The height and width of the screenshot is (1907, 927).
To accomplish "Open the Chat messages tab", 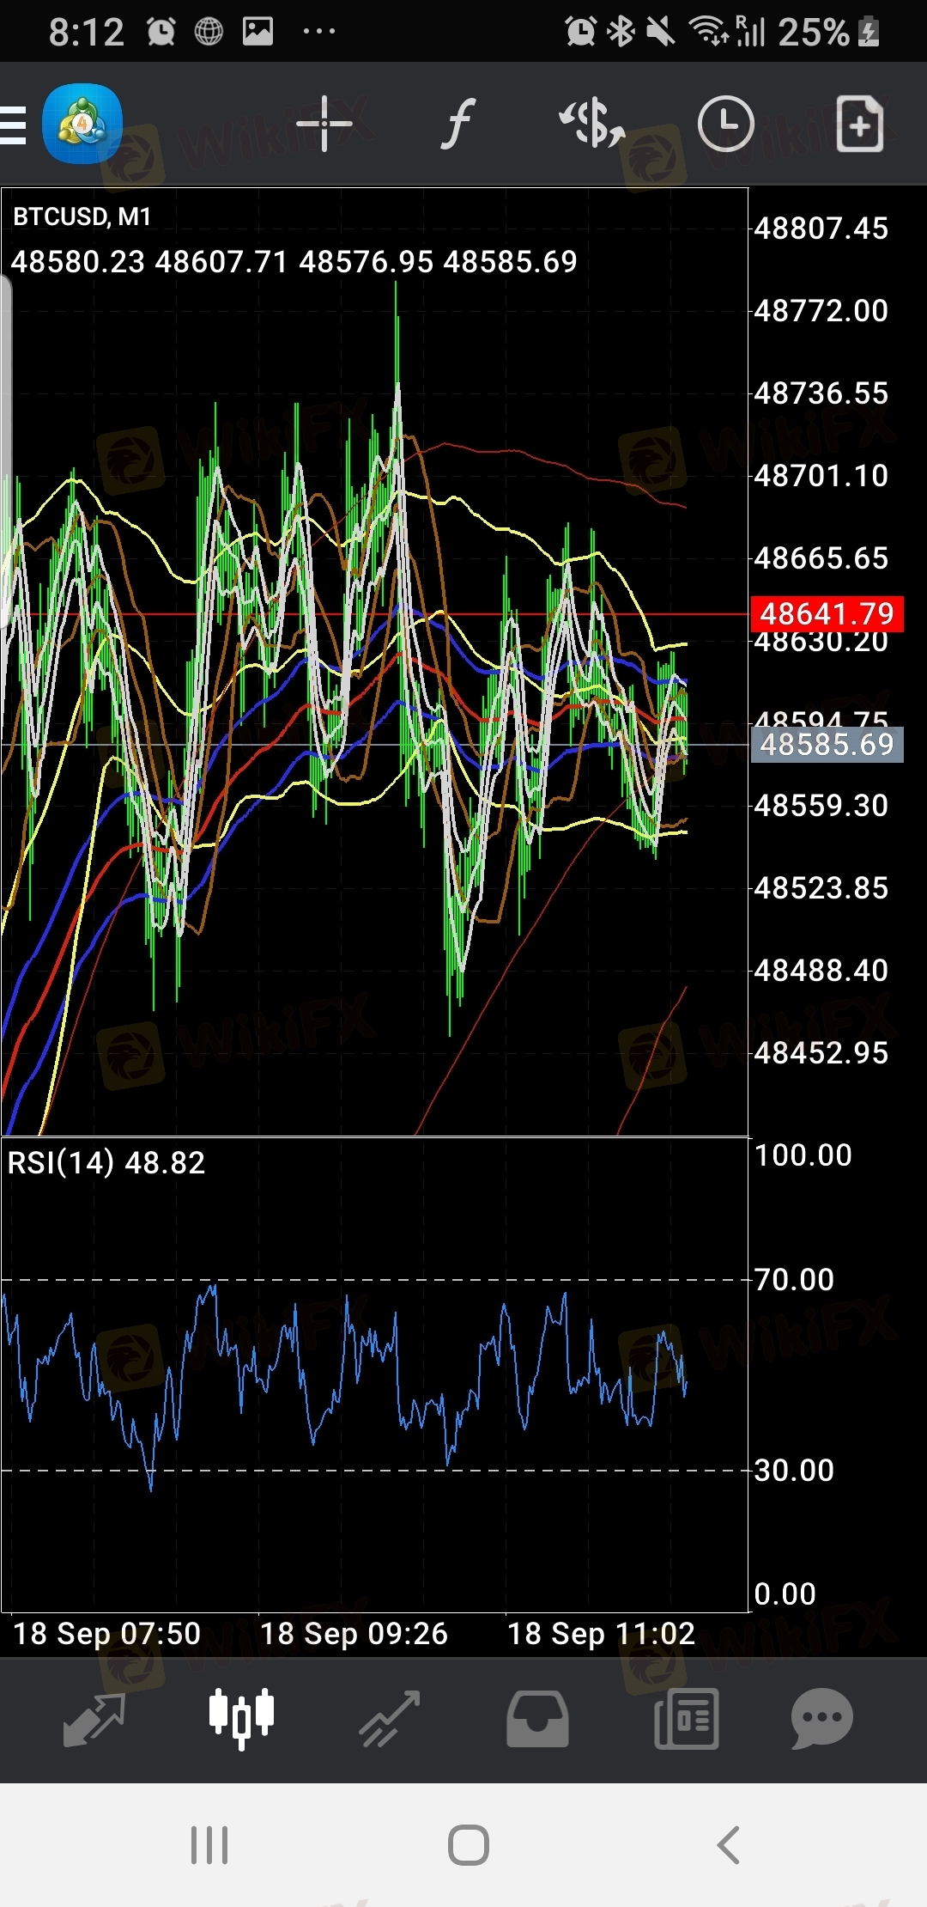I will click(821, 1719).
